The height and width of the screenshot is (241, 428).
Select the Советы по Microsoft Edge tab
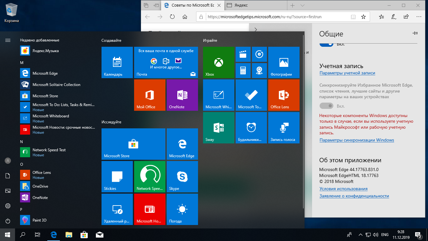192,5
